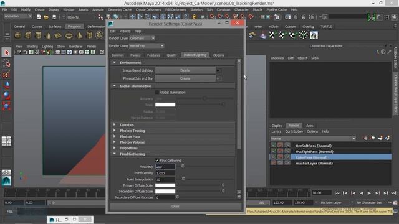Create a polygon cylinder from shelf
Image resolution: width=399 pixels, height=224 pixels.
click(x=38, y=35)
